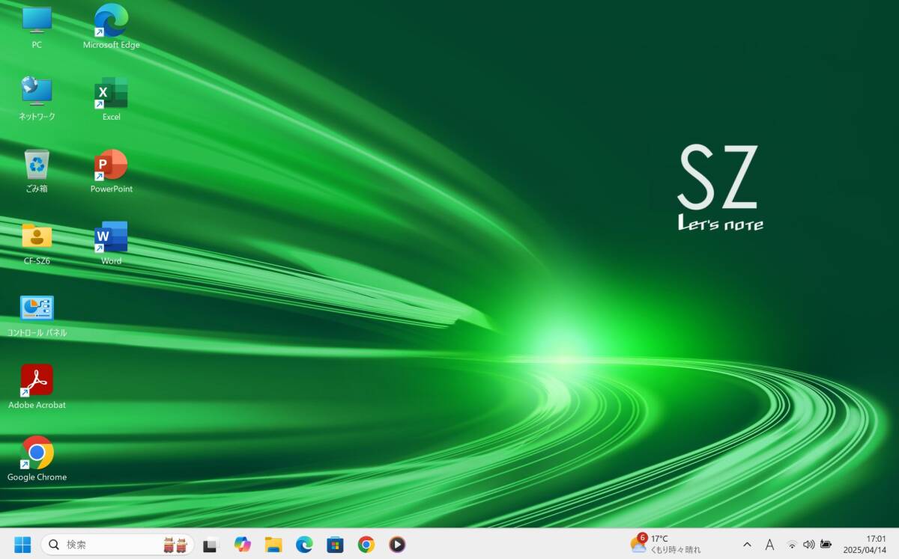Toggle the IME input mode A indicator
This screenshot has height=559, width=899.
tap(769, 545)
